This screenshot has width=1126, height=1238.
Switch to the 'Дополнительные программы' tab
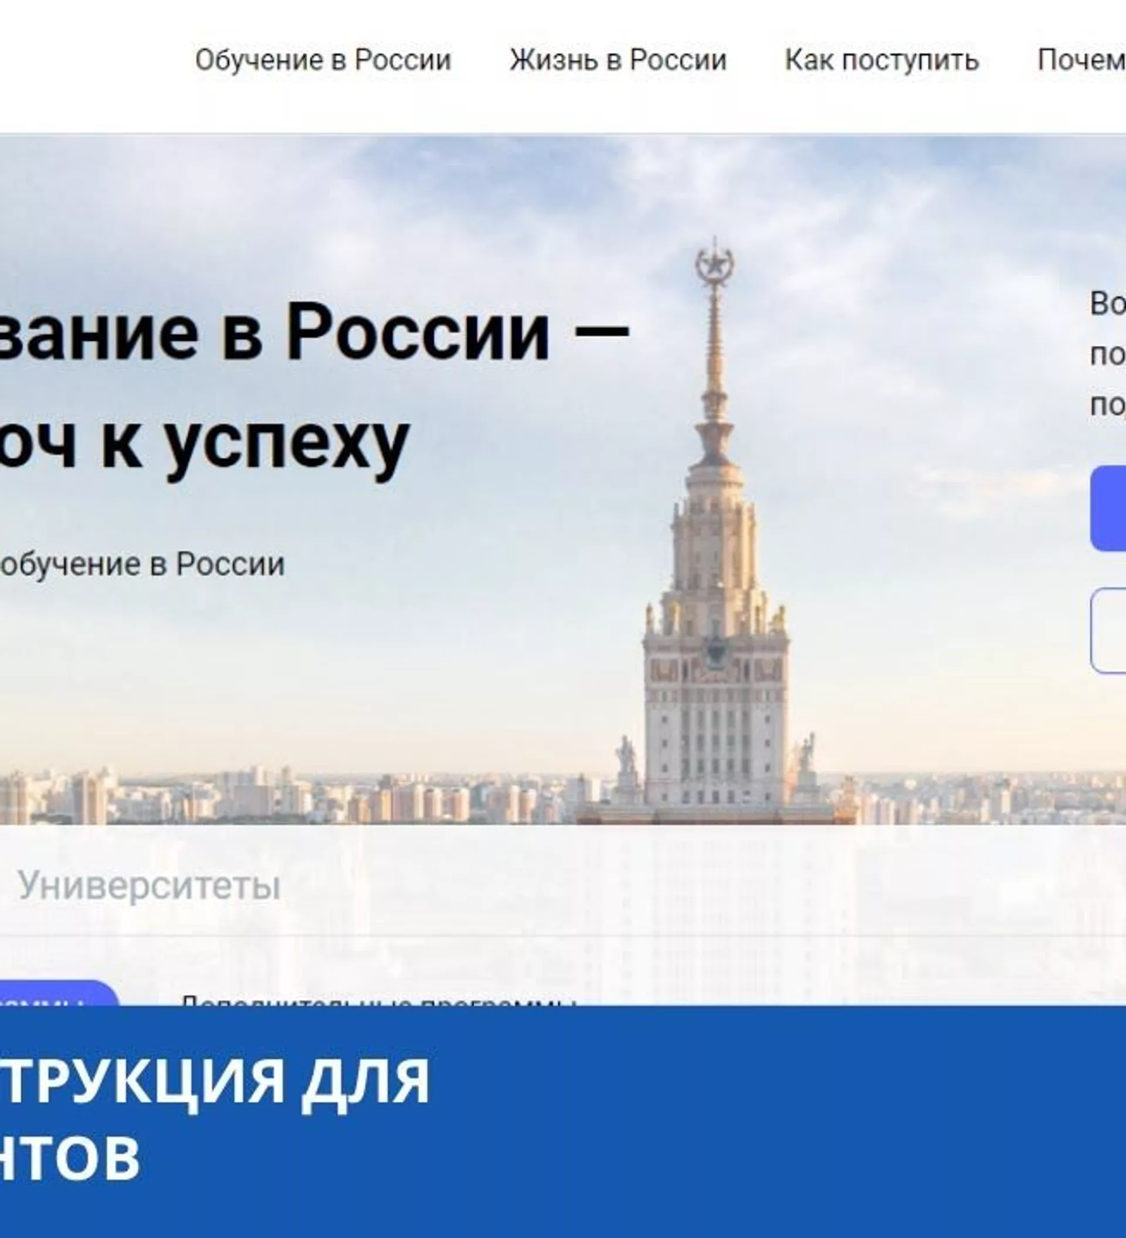379,999
